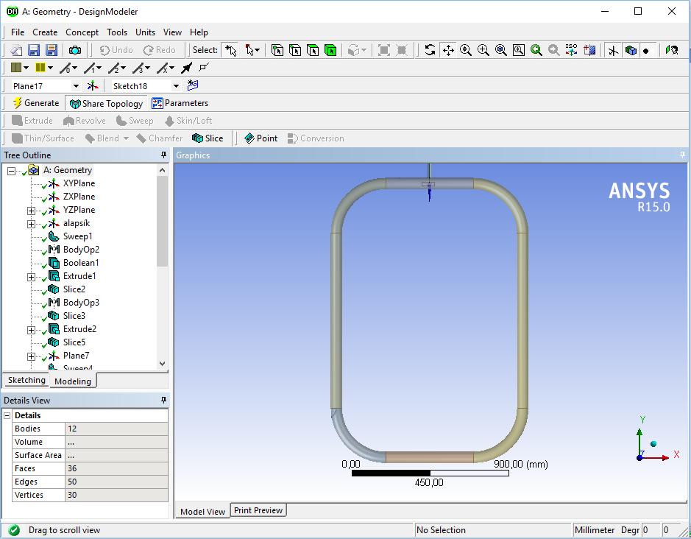Open the face coloring dropdown
This screenshot has height=539, width=691.
tap(26, 68)
